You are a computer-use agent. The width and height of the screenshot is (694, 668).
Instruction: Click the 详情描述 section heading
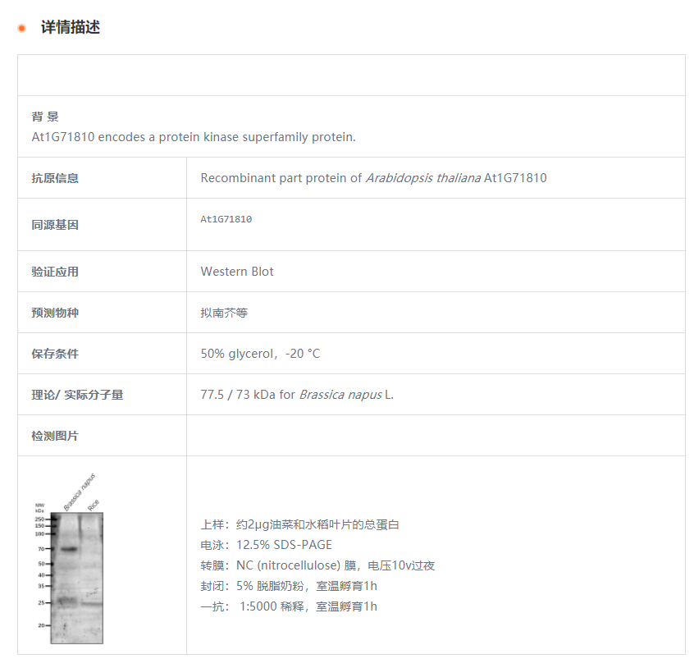pyautogui.click(x=71, y=27)
